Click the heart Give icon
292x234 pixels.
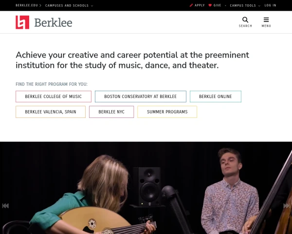click(x=210, y=5)
